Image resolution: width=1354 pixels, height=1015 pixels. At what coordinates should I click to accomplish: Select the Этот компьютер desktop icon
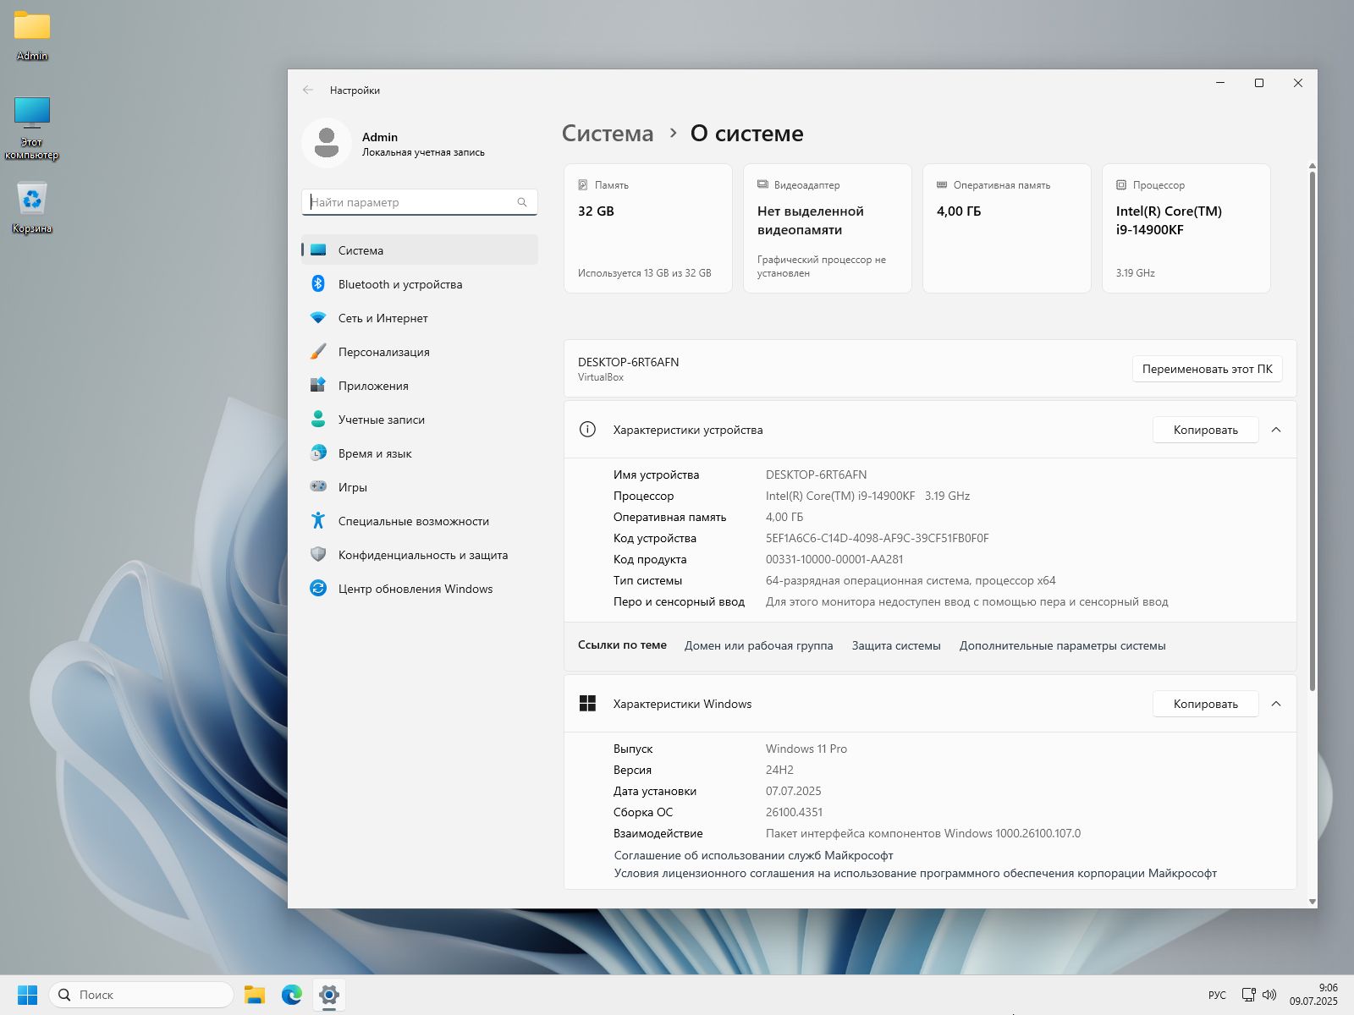click(x=32, y=128)
